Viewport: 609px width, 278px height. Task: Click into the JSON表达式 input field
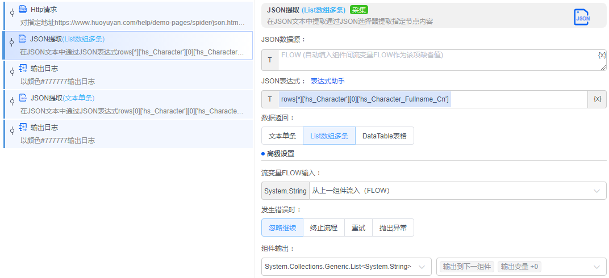tap(433, 99)
